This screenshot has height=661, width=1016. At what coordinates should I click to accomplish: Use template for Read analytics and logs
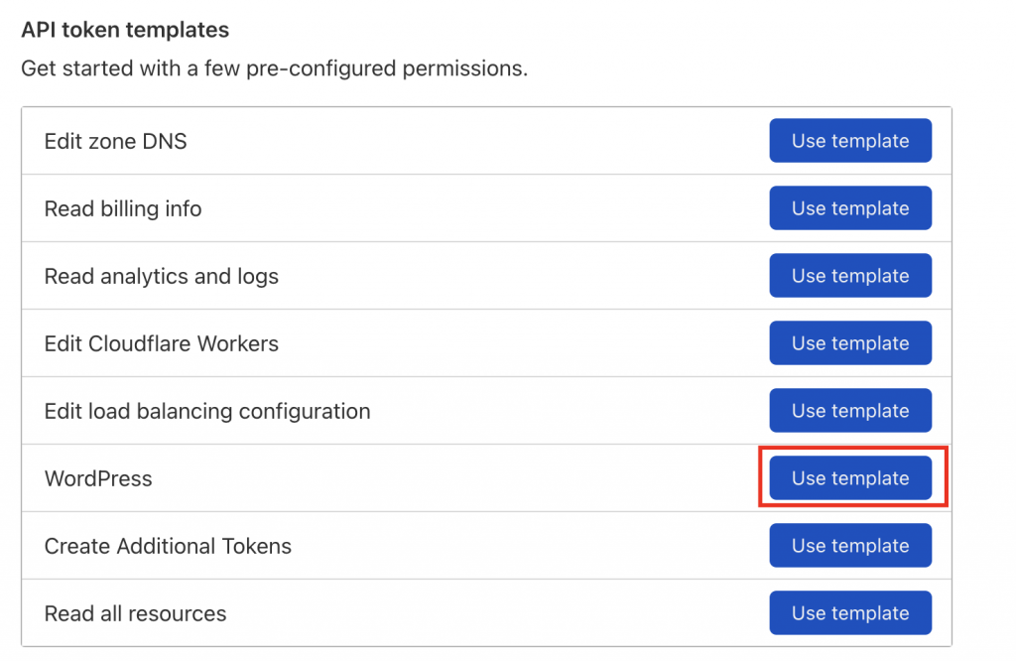click(x=849, y=275)
